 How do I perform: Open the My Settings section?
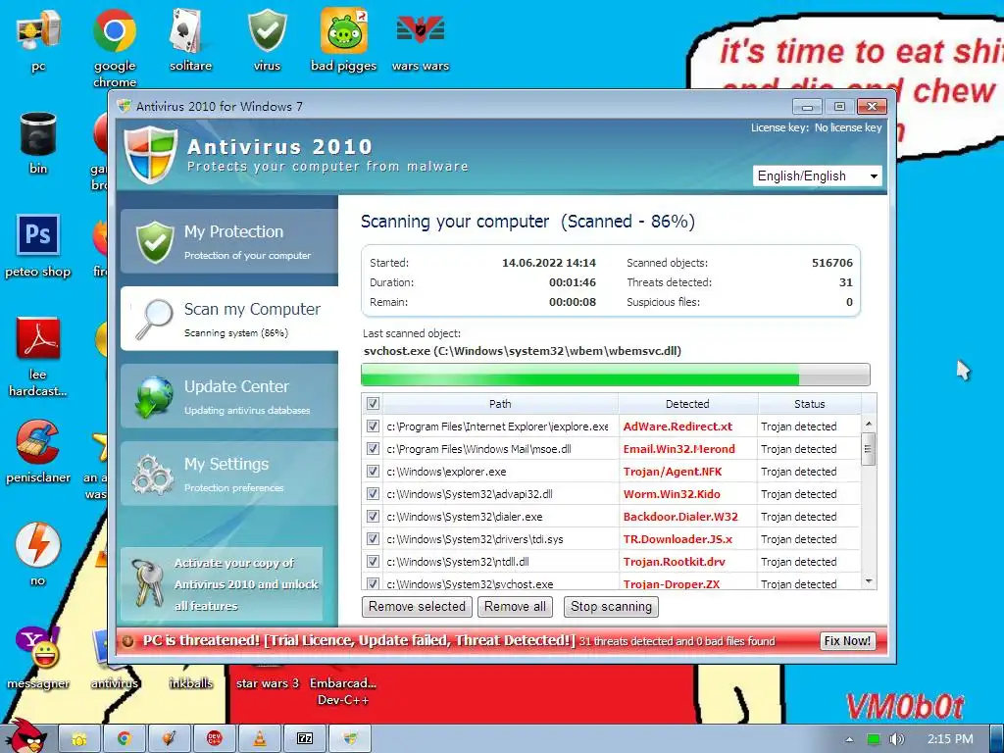pyautogui.click(x=229, y=474)
